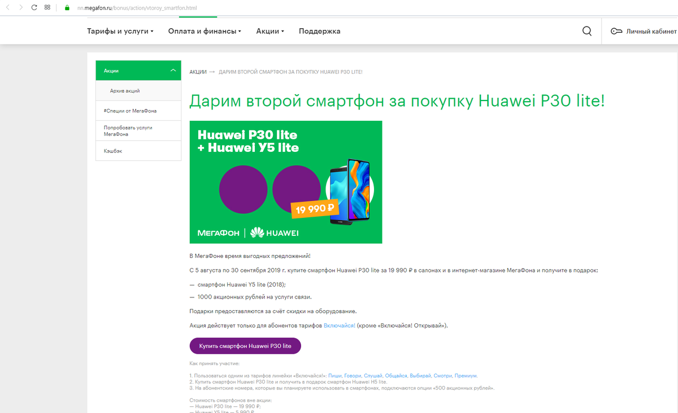The width and height of the screenshot is (678, 413).
Task: Open Архив акций in the sidebar
Action: coord(125,90)
